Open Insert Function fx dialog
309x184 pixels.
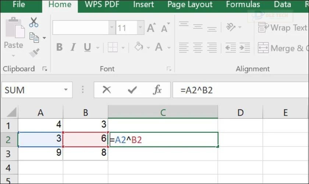point(157,90)
